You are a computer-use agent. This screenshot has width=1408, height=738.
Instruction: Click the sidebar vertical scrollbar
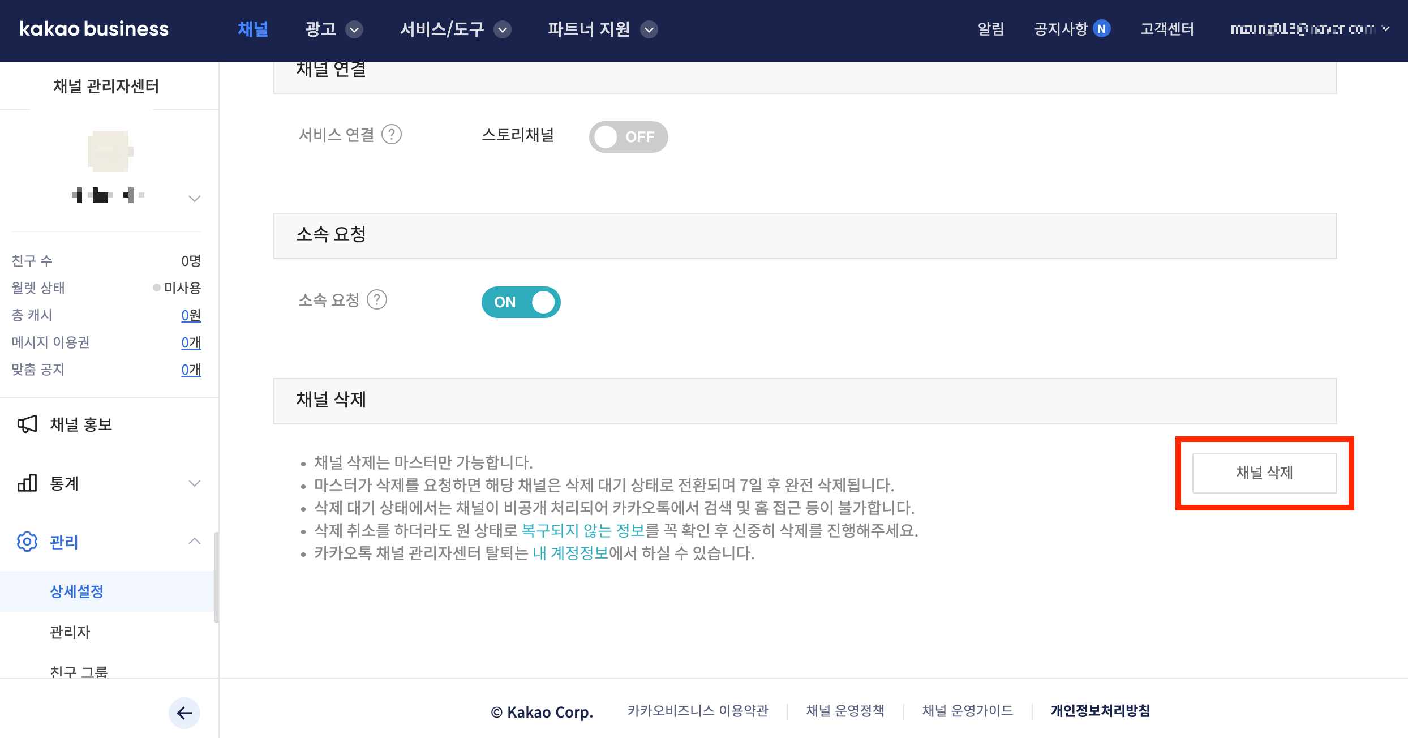216,577
